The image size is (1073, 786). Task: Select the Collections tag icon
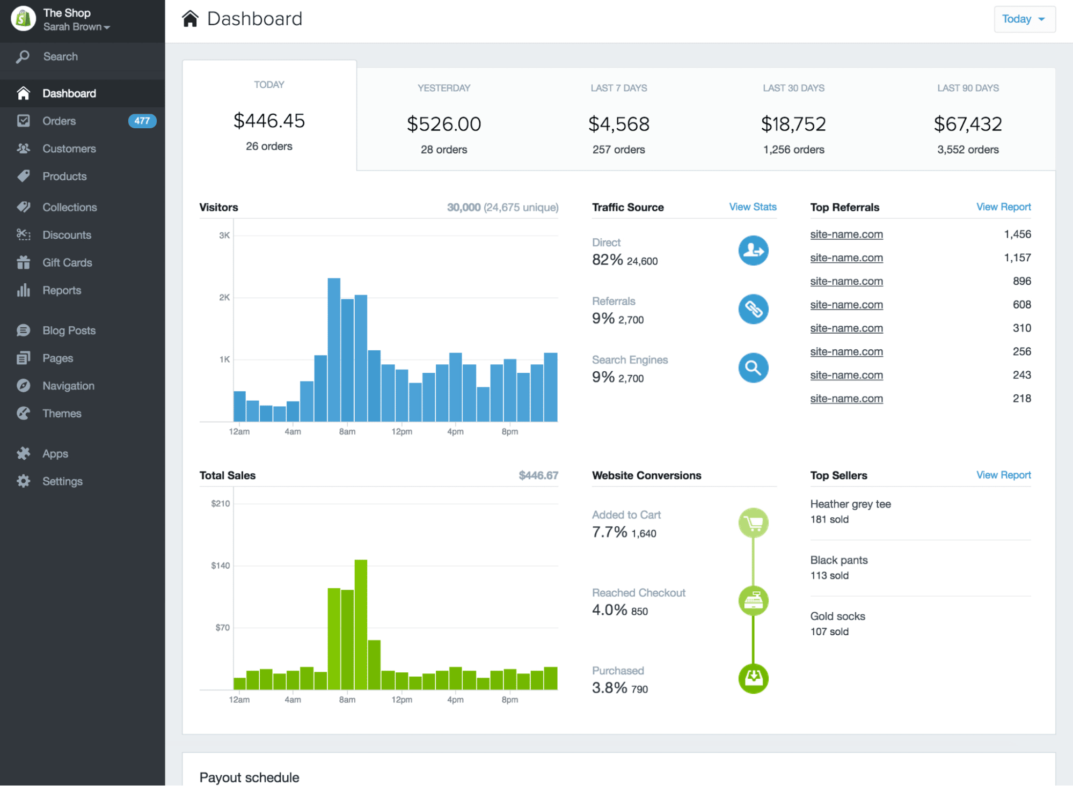24,207
